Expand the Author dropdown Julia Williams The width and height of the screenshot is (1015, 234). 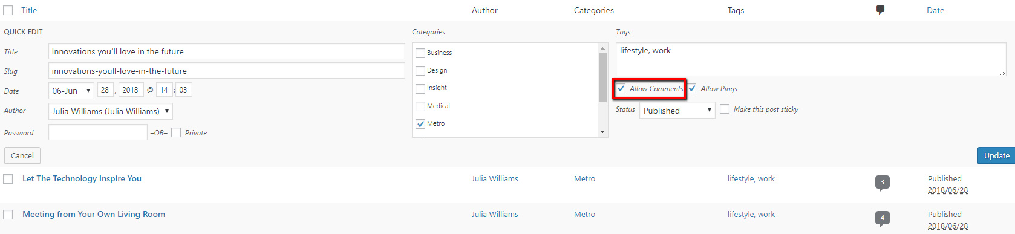111,111
